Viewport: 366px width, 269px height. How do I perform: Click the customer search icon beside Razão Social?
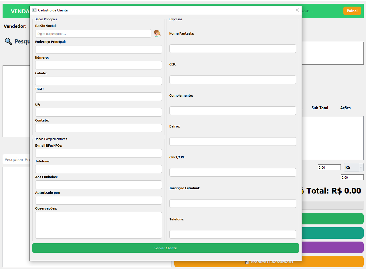point(157,33)
